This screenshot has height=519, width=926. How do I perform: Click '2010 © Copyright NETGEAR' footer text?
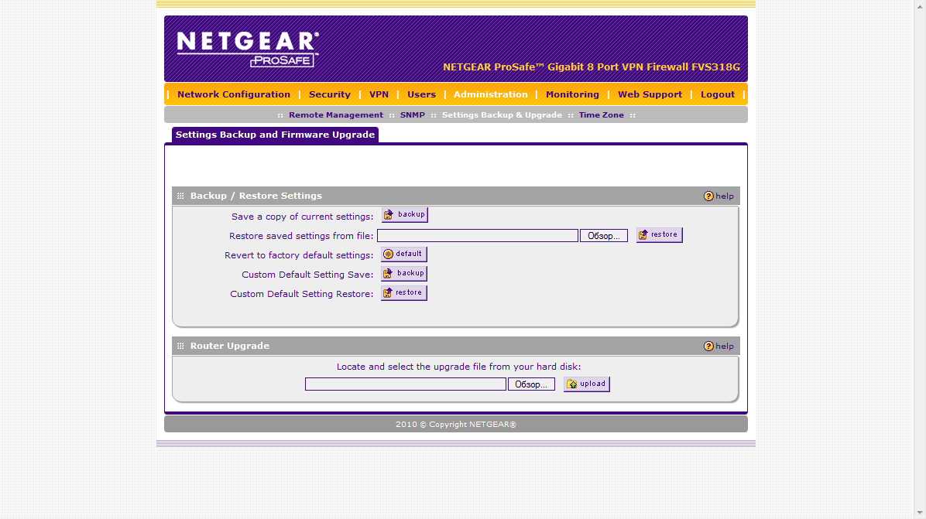[x=456, y=425]
